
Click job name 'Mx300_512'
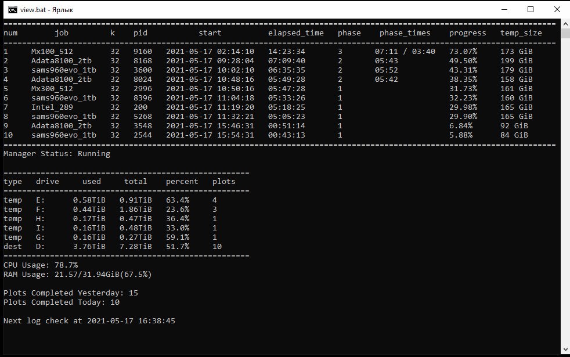pos(52,89)
